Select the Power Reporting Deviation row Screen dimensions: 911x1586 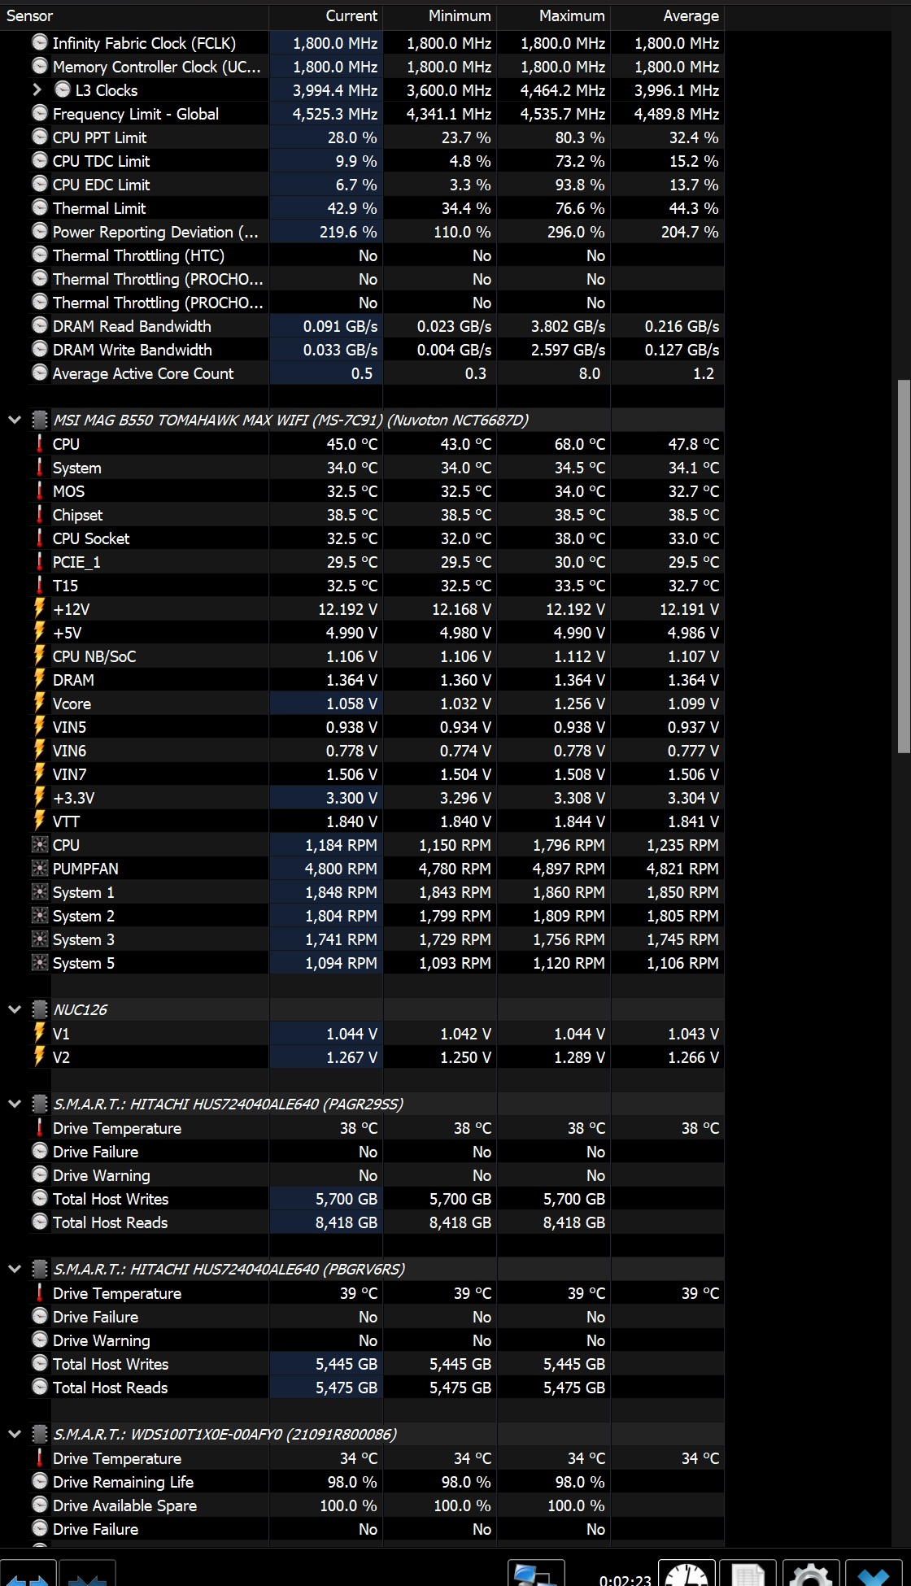coord(362,232)
